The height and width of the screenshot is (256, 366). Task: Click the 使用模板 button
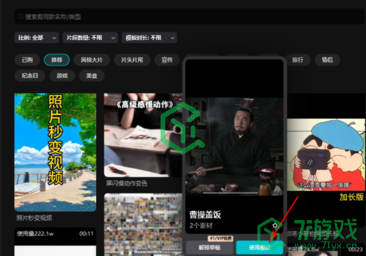[x=259, y=248]
